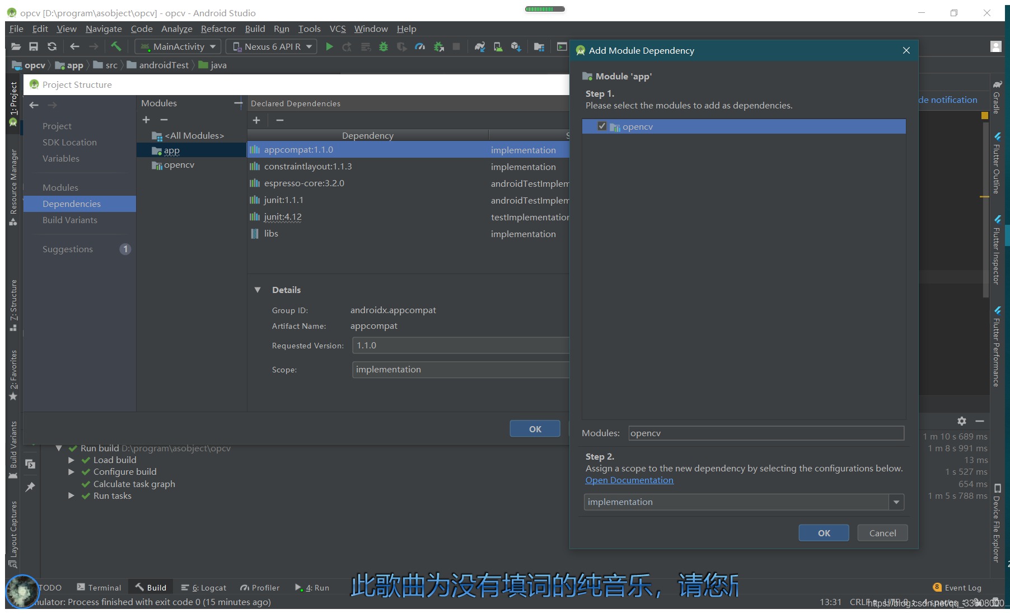The height and width of the screenshot is (614, 1010).
Task: Select the libs dependency row
Action: 408,234
